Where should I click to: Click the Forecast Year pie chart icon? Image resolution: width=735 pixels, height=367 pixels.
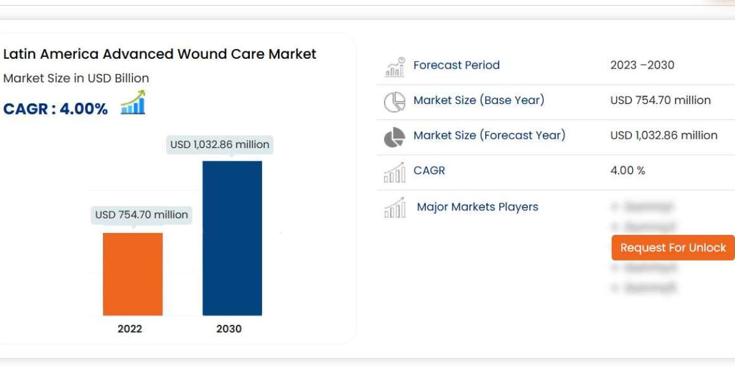(394, 136)
